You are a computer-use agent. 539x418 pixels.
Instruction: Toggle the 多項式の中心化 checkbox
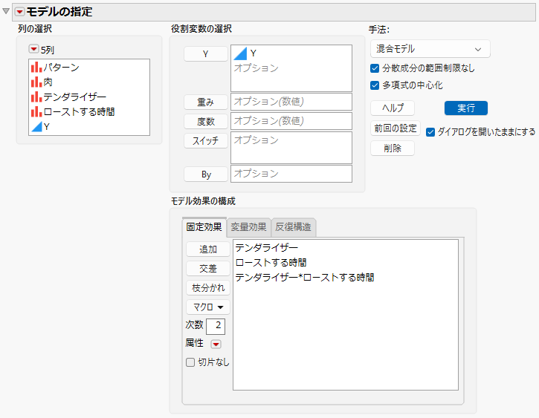click(x=375, y=85)
